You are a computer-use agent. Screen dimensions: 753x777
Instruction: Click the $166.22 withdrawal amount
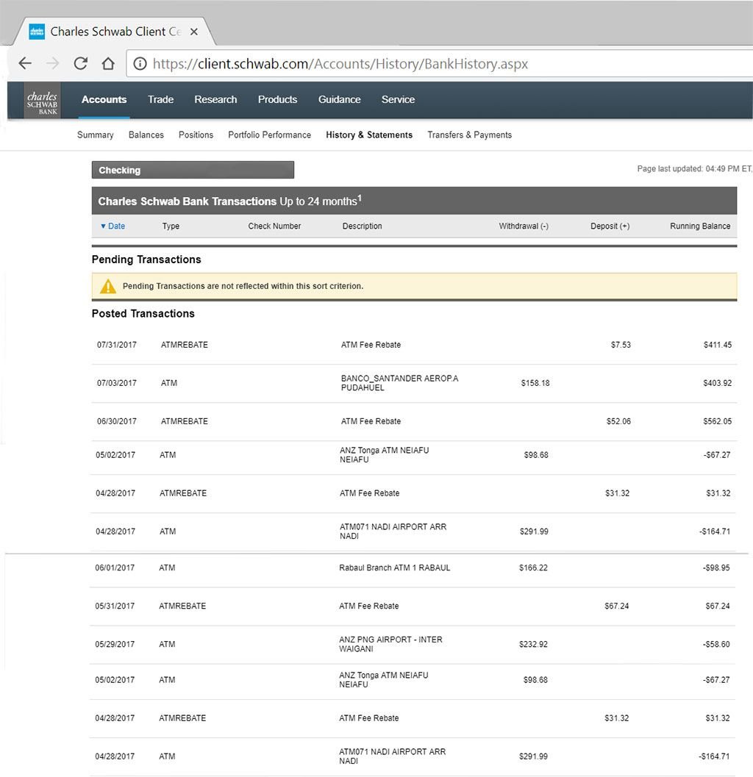tap(533, 568)
